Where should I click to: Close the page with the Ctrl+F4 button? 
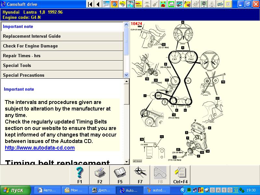click(180, 175)
